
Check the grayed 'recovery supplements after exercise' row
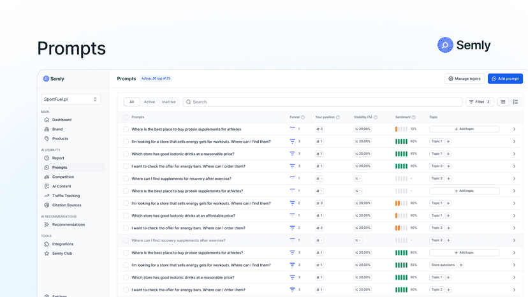(x=126, y=240)
